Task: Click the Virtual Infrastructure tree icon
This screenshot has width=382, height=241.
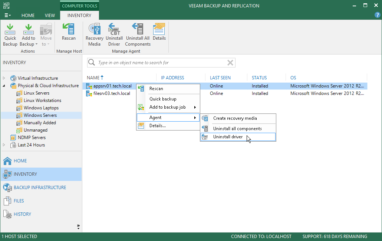Action: [13, 78]
